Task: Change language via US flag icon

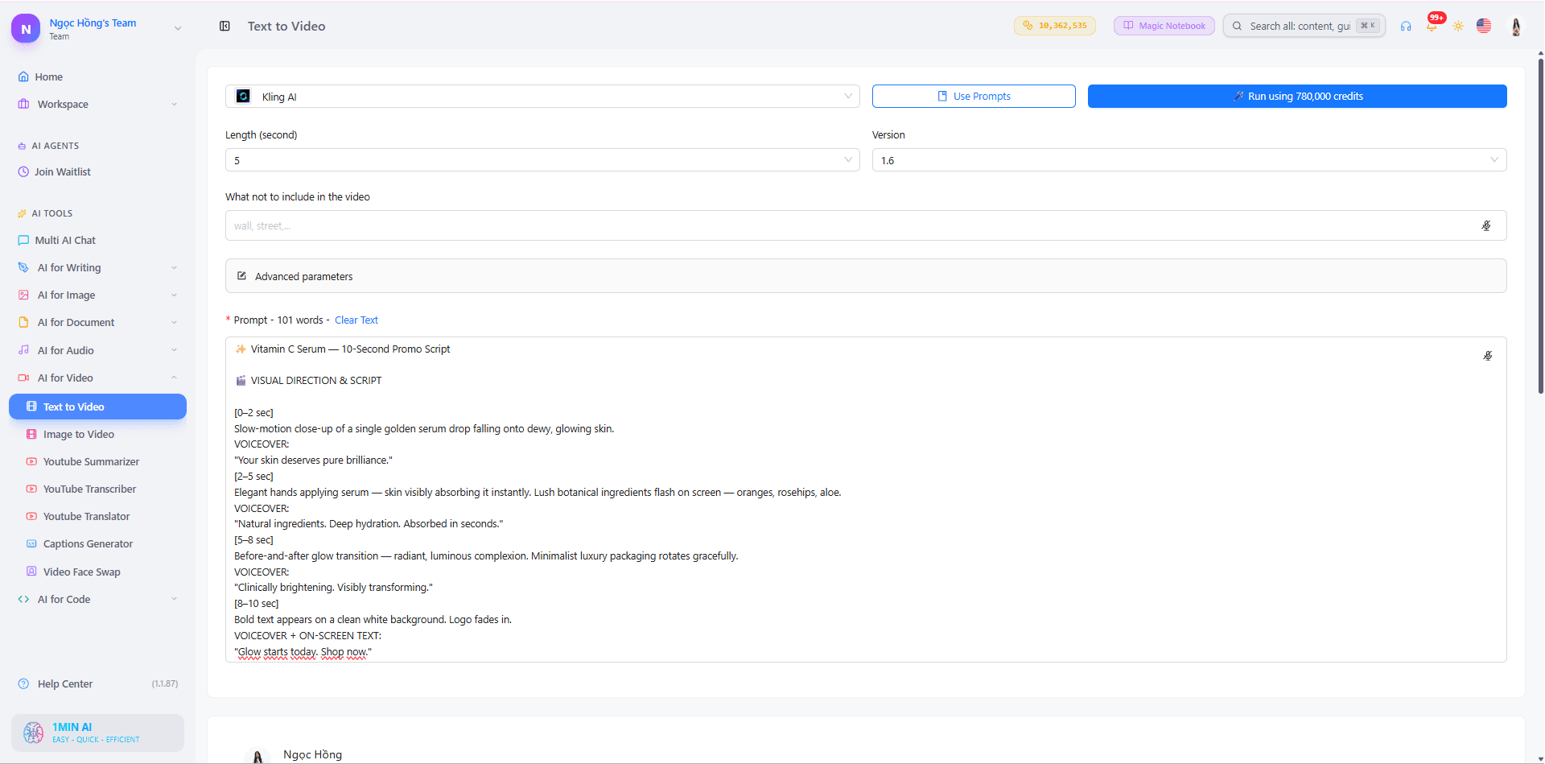Action: click(1484, 26)
